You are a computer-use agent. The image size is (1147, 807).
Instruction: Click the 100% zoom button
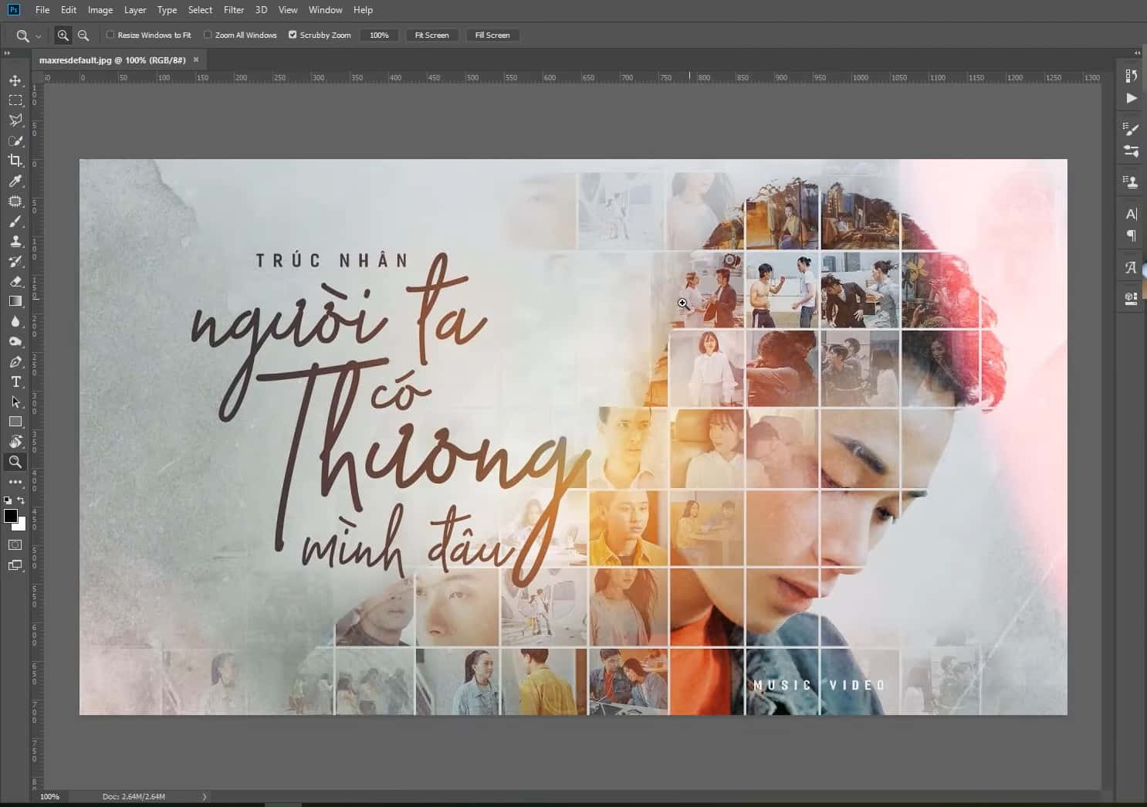(x=379, y=36)
